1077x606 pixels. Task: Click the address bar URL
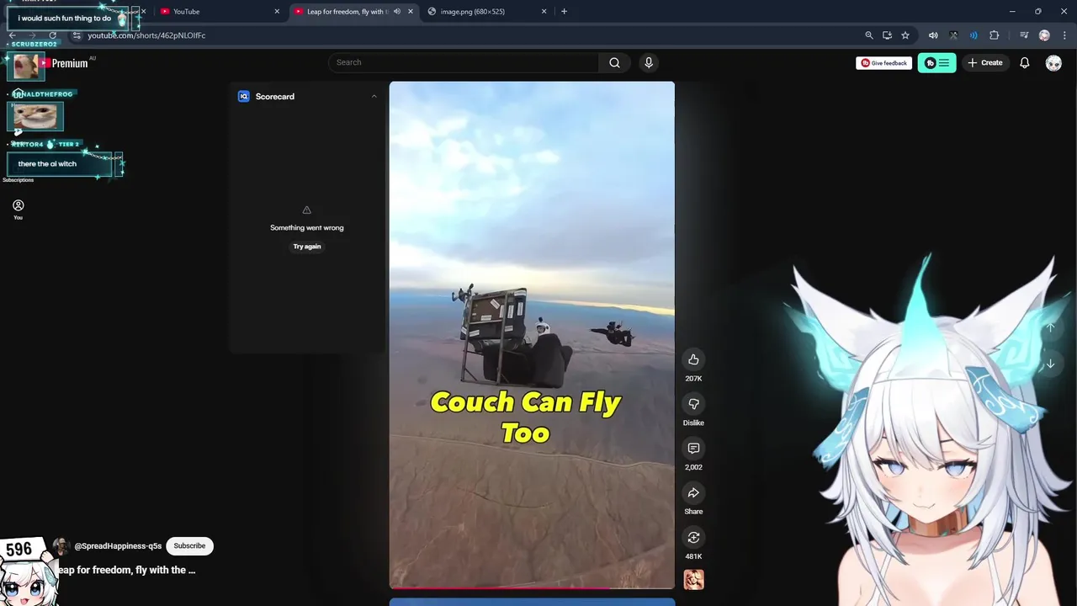click(x=146, y=35)
